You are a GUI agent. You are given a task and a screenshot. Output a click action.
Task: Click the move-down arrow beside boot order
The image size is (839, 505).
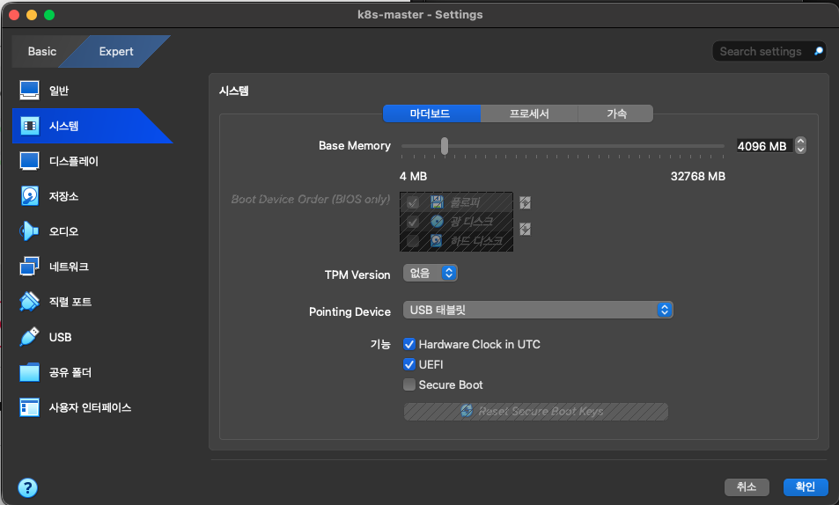coord(525,229)
